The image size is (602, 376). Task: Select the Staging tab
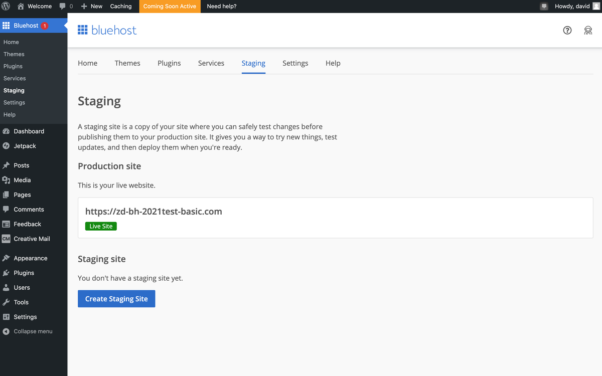pyautogui.click(x=253, y=63)
